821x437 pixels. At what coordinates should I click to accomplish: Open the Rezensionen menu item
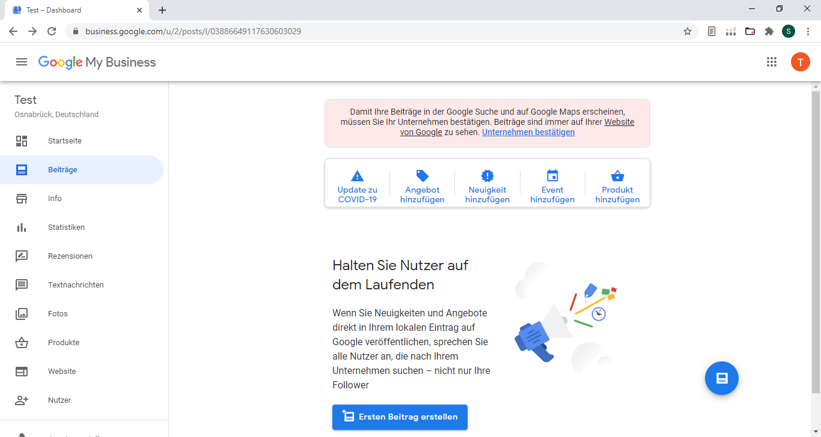tap(82, 256)
